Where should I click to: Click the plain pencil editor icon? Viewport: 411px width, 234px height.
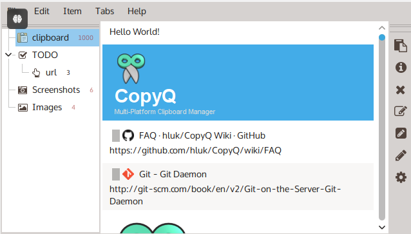pos(401,155)
